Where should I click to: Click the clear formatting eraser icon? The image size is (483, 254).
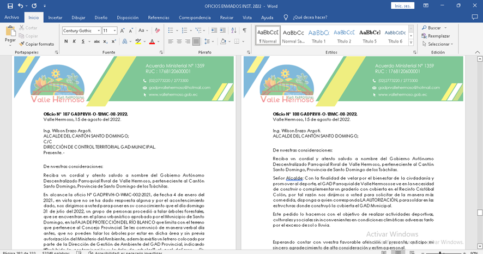tap(157, 31)
